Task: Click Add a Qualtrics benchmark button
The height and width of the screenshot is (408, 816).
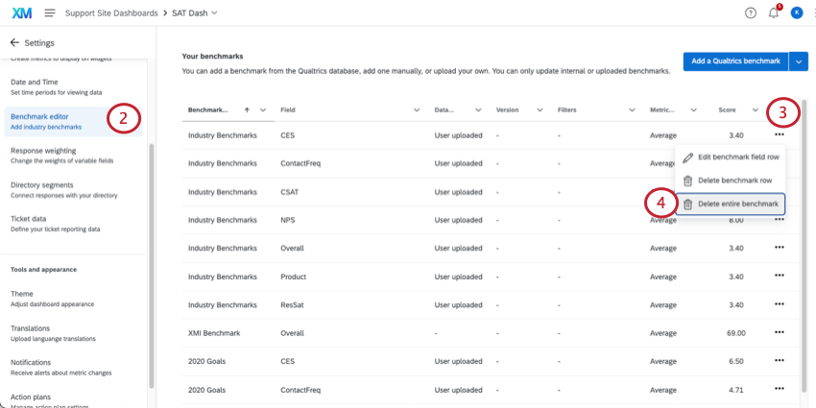Action: (735, 60)
